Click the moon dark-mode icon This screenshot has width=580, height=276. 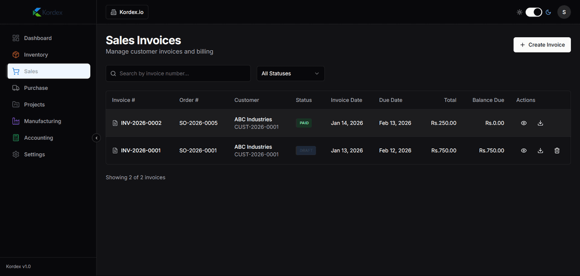[x=549, y=12]
